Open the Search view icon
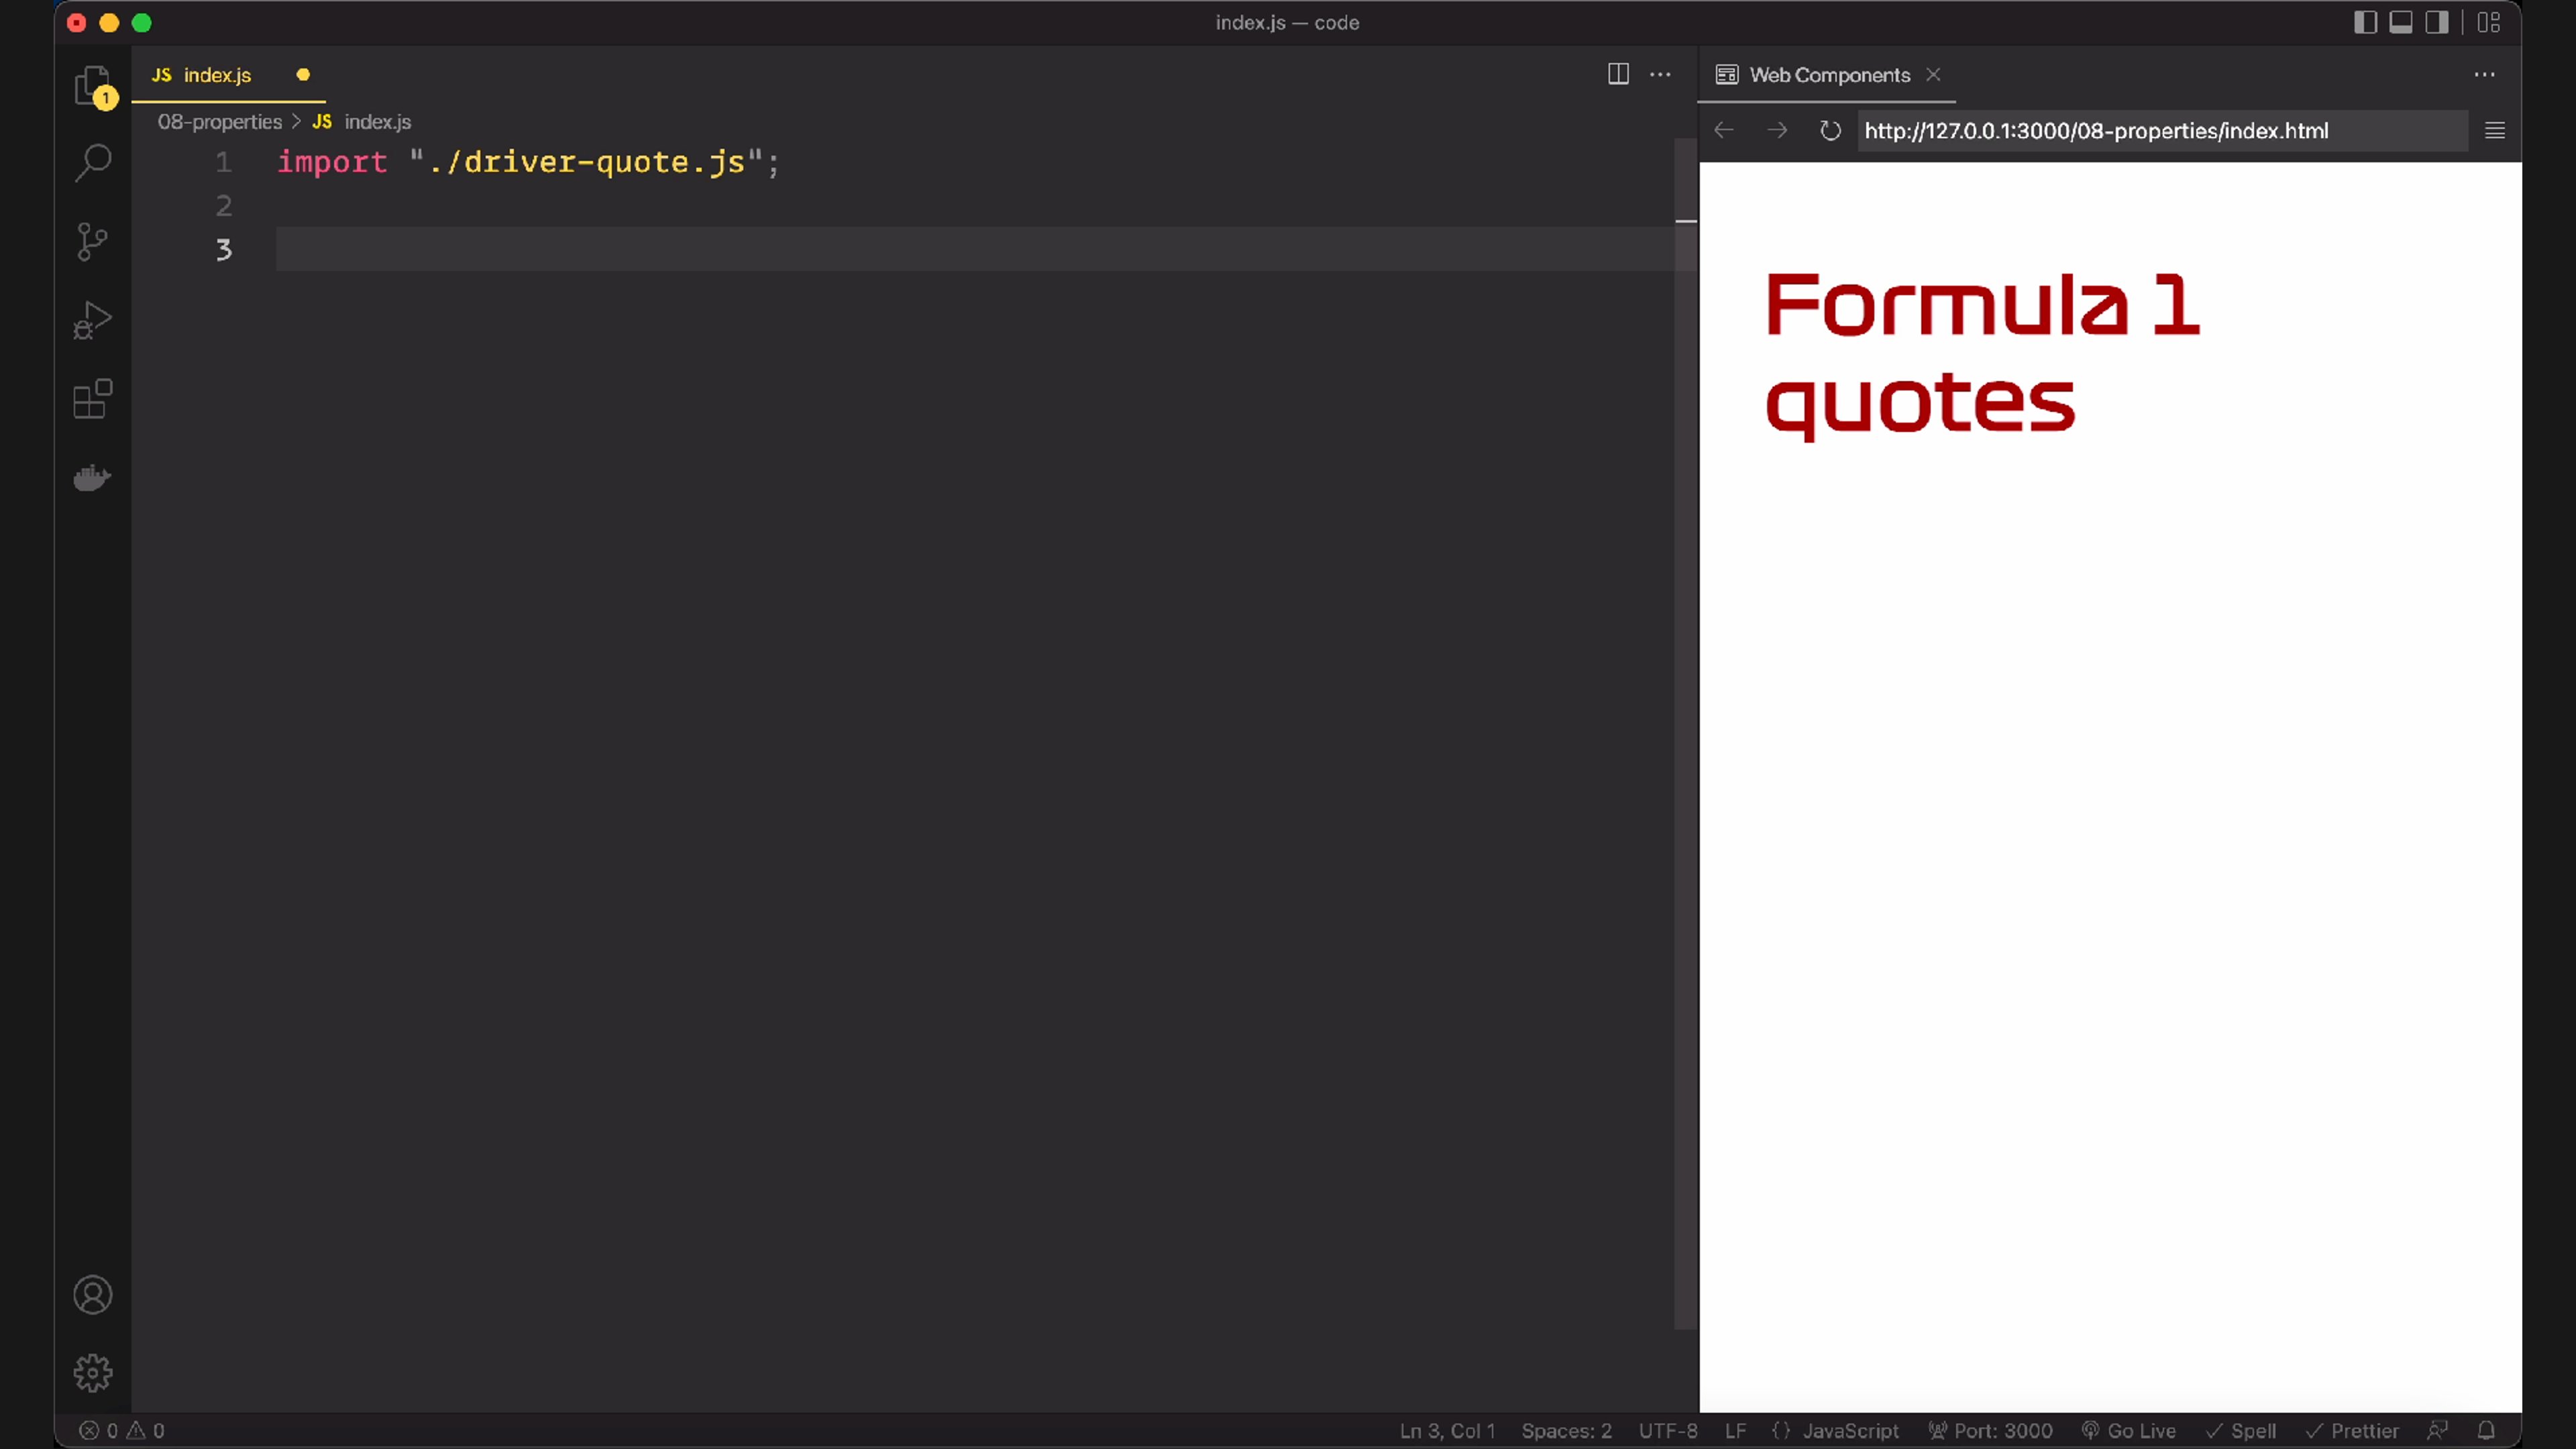The image size is (2576, 1449). coord(92,162)
